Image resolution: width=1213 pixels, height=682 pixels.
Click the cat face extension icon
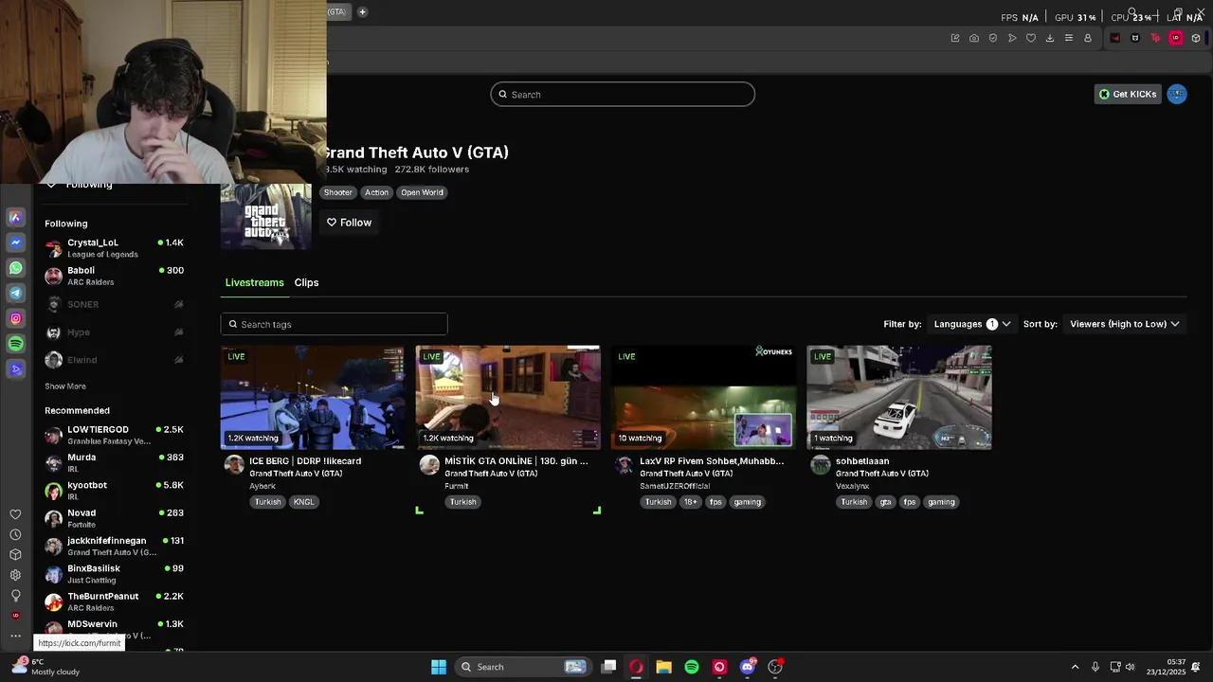pos(1135,38)
